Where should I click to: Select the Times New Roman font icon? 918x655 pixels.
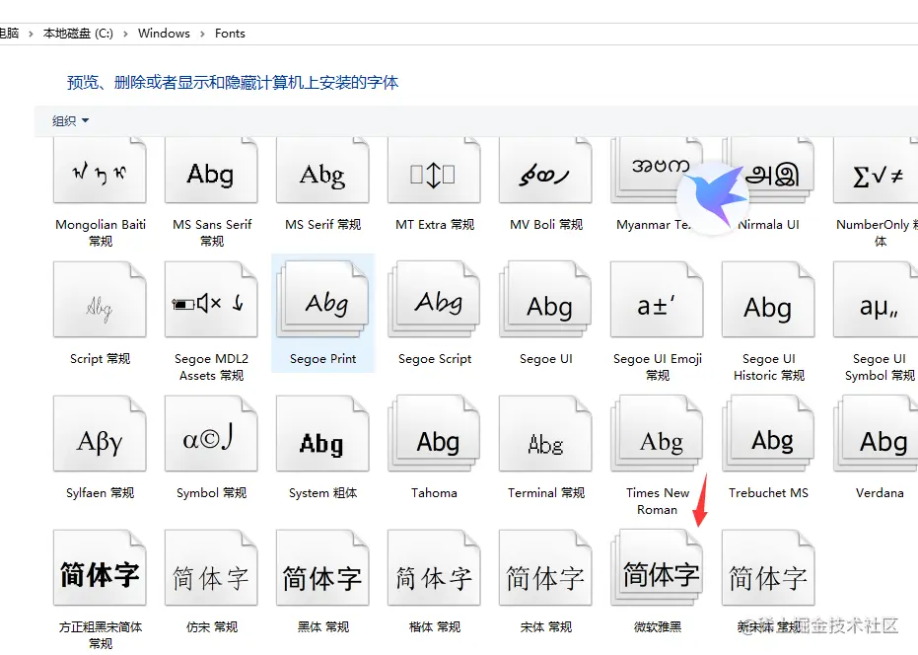pyautogui.click(x=657, y=433)
